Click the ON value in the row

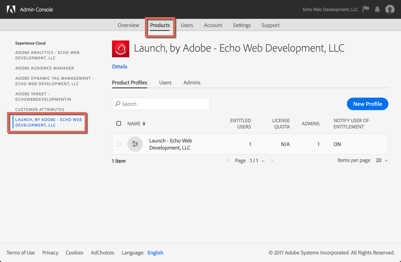pyautogui.click(x=337, y=144)
